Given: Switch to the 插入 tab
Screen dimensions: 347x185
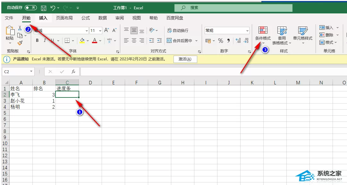Looking at the screenshot, I should coord(43,18).
